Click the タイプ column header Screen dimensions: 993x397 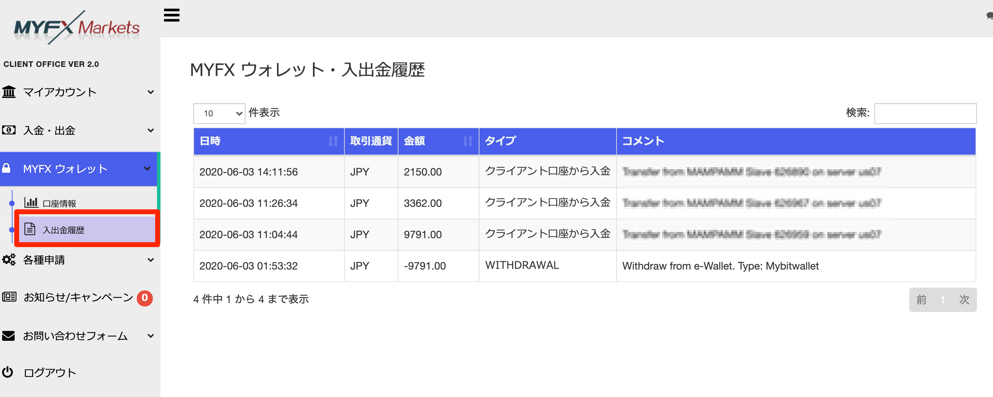pos(547,141)
